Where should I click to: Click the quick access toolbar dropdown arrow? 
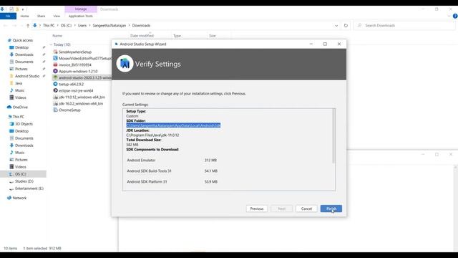click(23, 9)
